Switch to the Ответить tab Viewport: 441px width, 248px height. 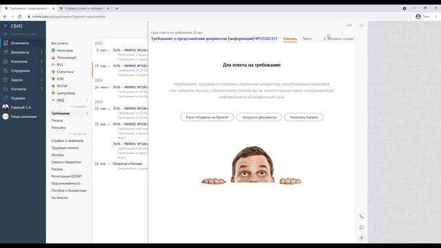[289, 39]
